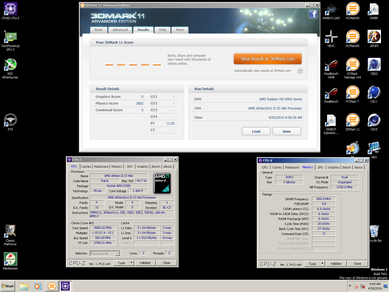Launch HWBOTx265 from the desktop
Viewport: 389px width, 292px height.
tap(331, 11)
